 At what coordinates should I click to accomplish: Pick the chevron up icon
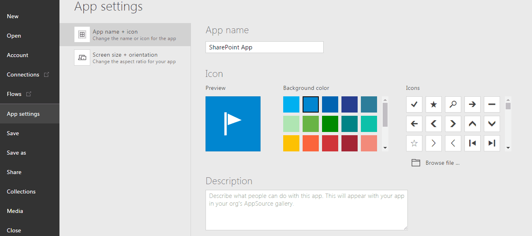click(x=473, y=124)
